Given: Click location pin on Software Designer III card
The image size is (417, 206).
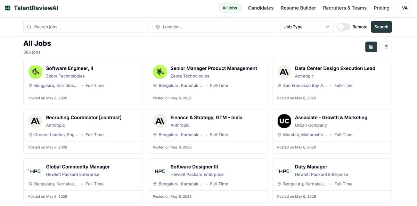Looking at the screenshot, I should click(x=155, y=184).
